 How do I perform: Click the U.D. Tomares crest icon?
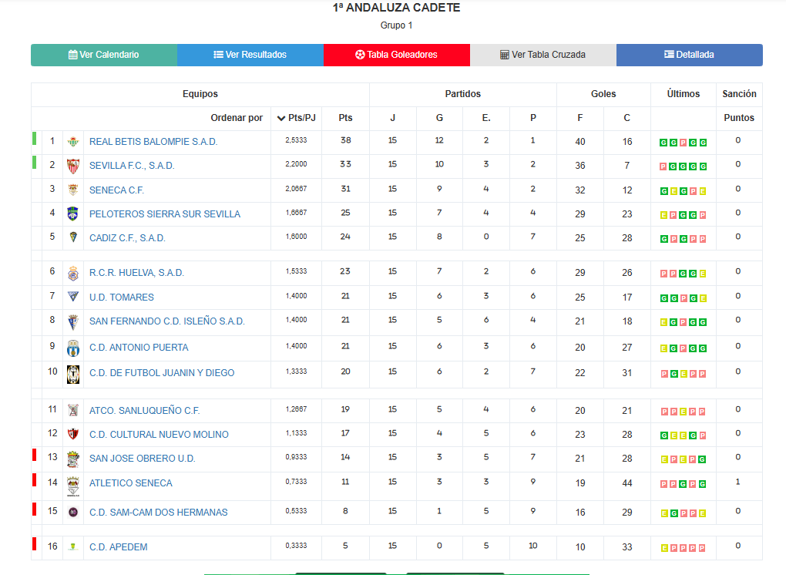[x=73, y=297]
